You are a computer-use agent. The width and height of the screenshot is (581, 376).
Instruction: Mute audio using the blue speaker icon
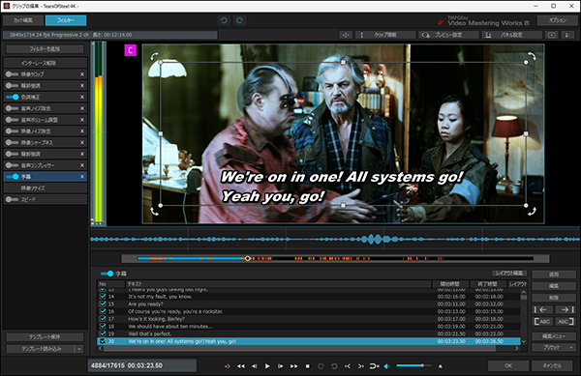(x=386, y=366)
